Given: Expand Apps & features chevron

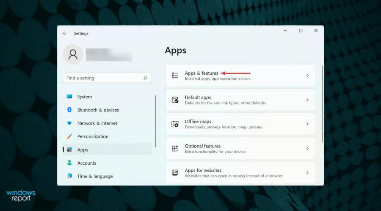Looking at the screenshot, I should [x=307, y=76].
